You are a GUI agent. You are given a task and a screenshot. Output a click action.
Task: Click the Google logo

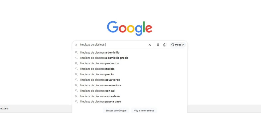pos(129,28)
